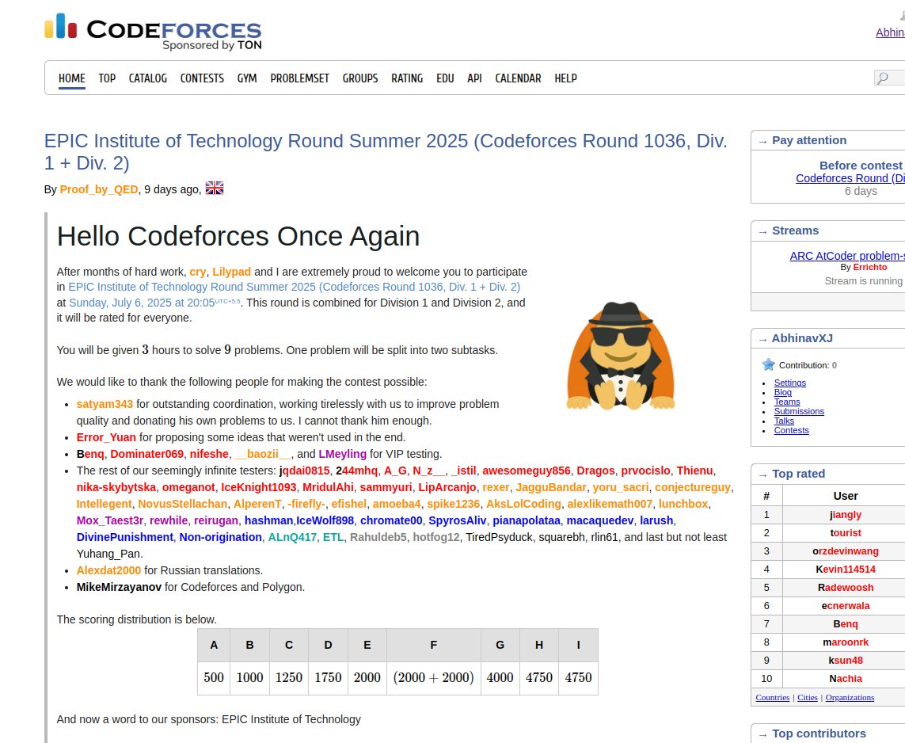905x743 pixels.
Task: Open jiangly in Top rated table
Action: (846, 515)
